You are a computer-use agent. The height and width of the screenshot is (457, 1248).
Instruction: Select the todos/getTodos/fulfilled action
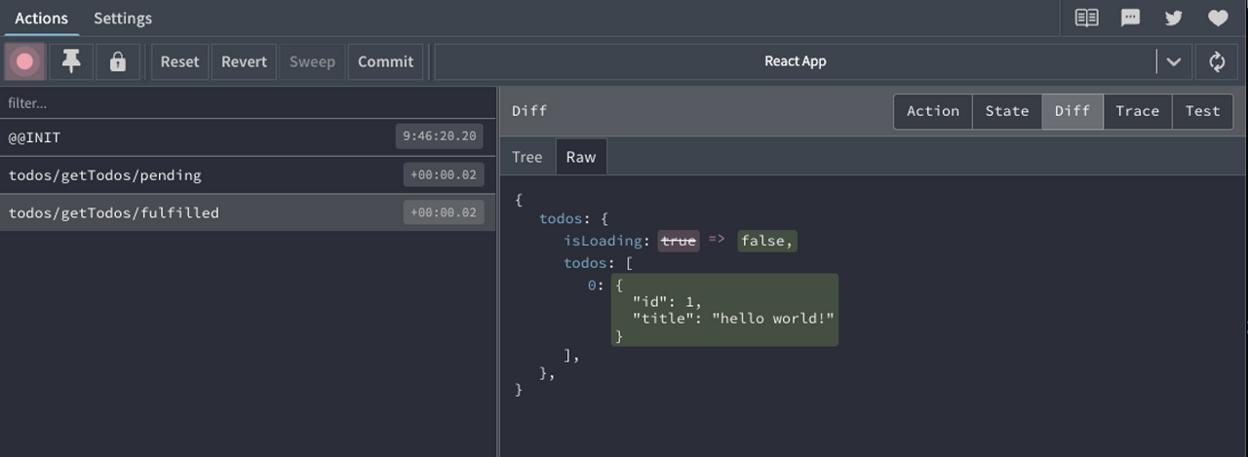pyautogui.click(x=248, y=212)
